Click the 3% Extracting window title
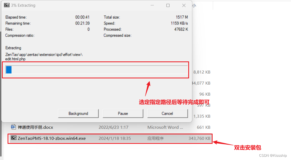 tap(23, 5)
